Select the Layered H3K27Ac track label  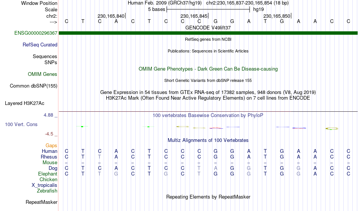click(24, 103)
